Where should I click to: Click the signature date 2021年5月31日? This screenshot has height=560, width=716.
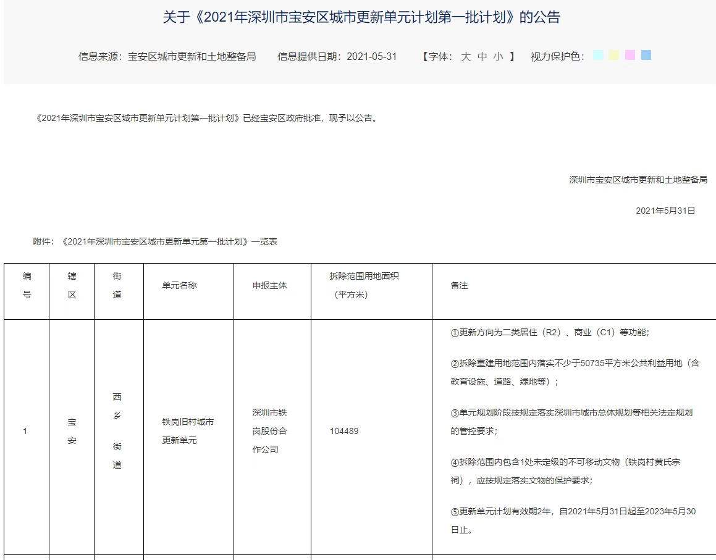pos(665,211)
